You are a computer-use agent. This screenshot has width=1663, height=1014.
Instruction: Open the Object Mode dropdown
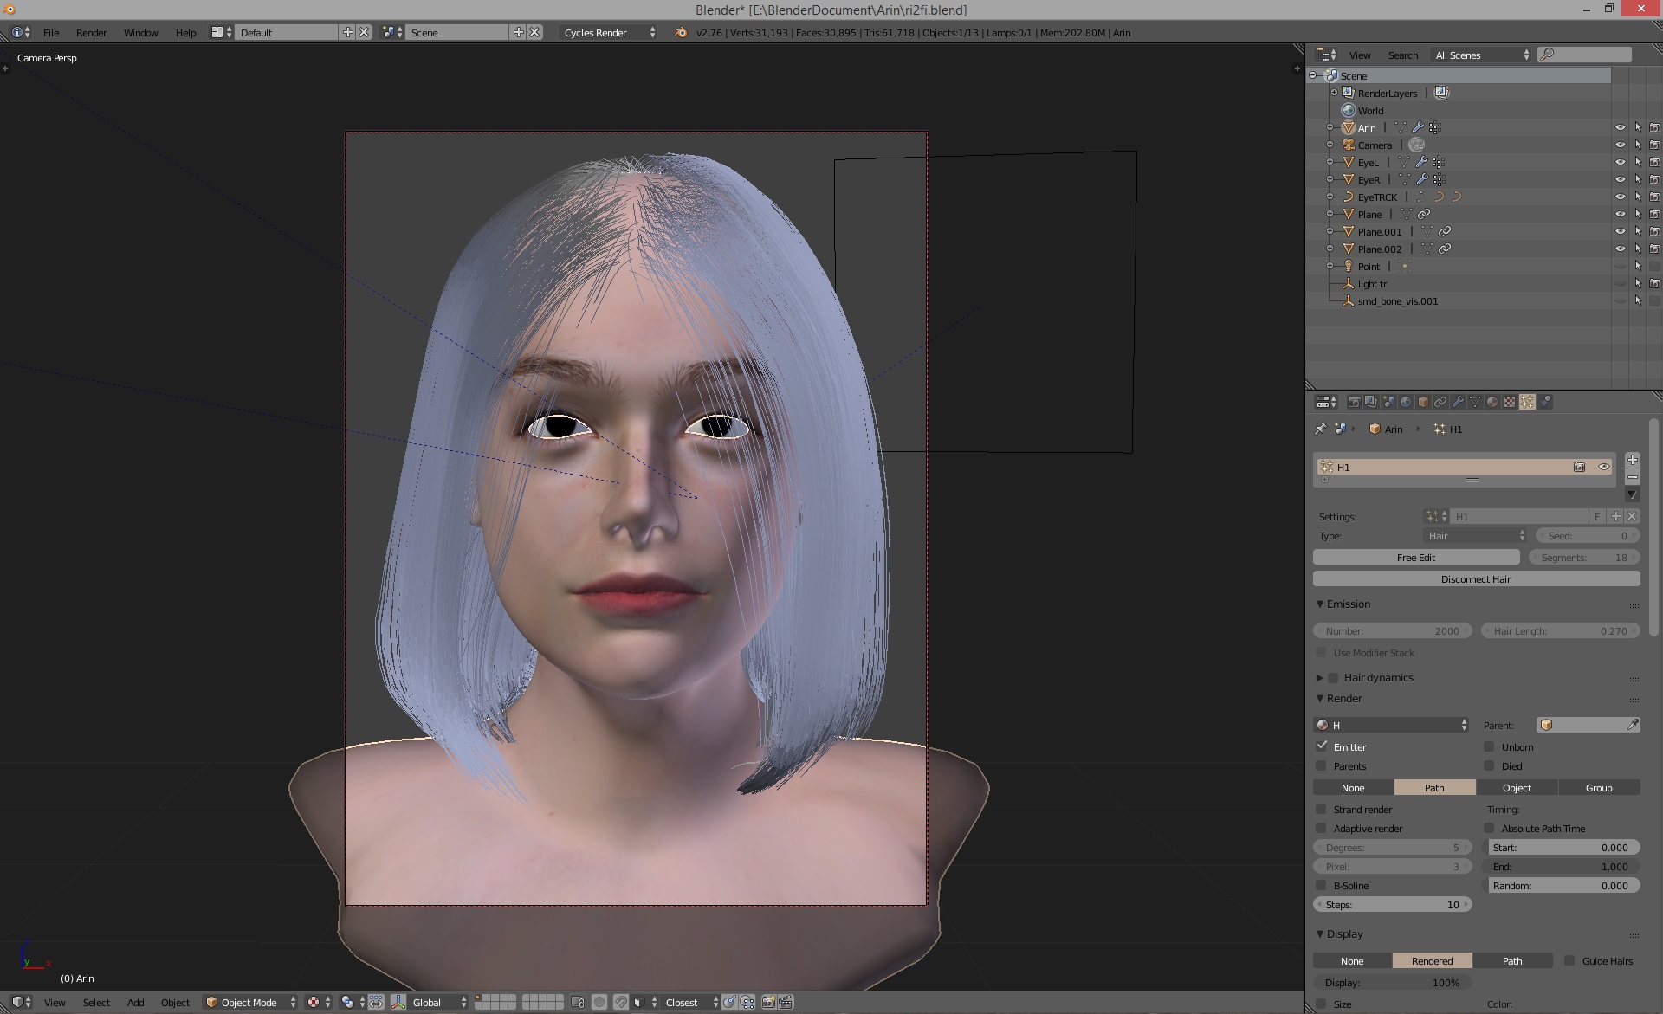pos(251,1002)
